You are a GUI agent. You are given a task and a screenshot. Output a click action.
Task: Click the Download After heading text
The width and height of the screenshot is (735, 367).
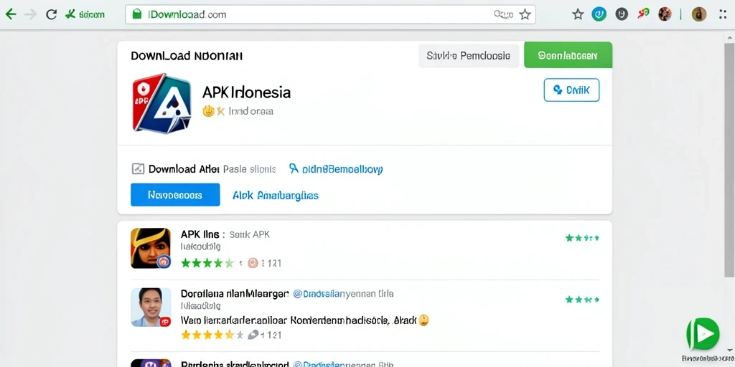coord(184,169)
